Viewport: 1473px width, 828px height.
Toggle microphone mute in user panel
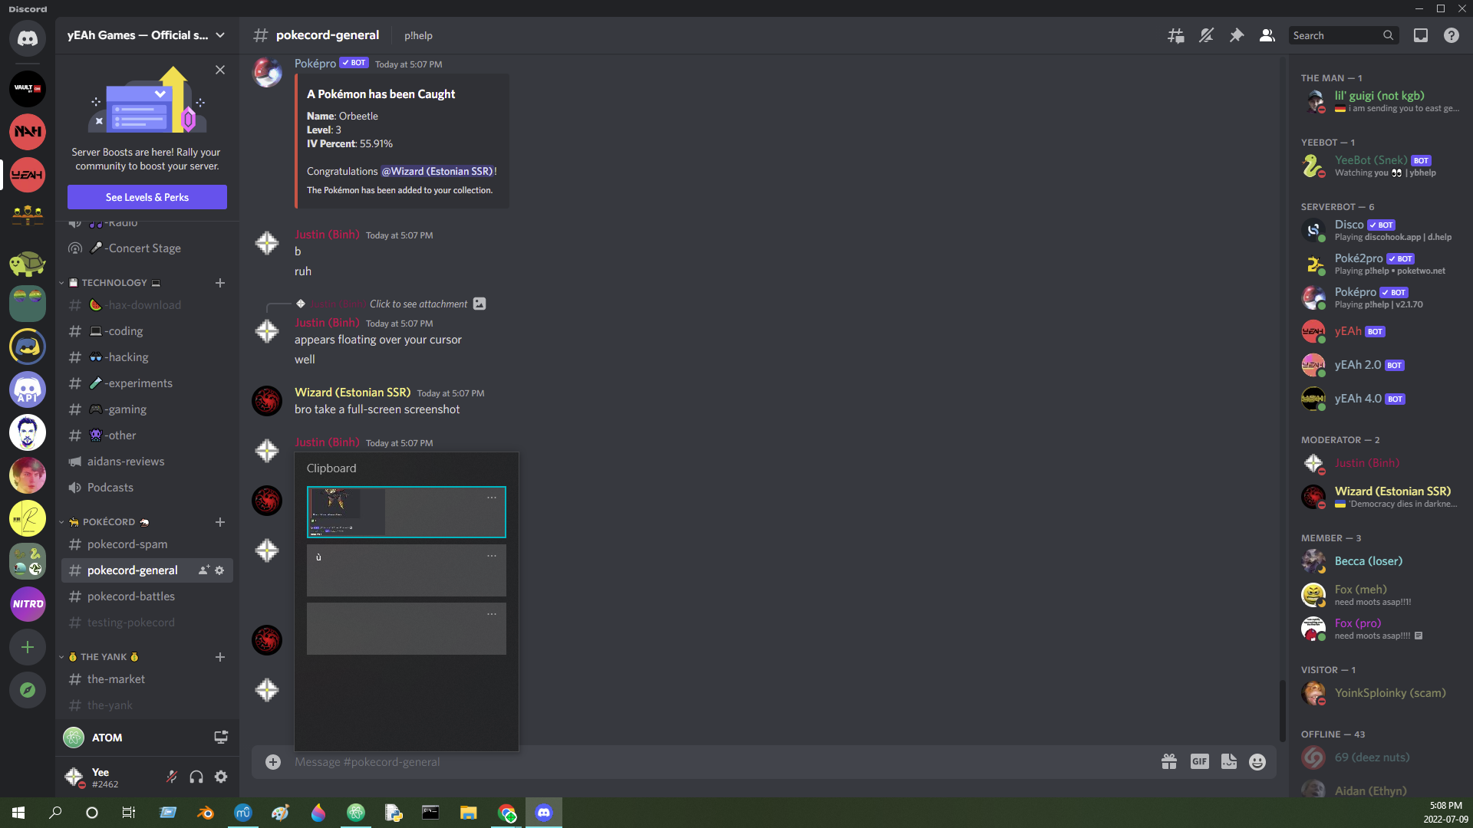(172, 777)
